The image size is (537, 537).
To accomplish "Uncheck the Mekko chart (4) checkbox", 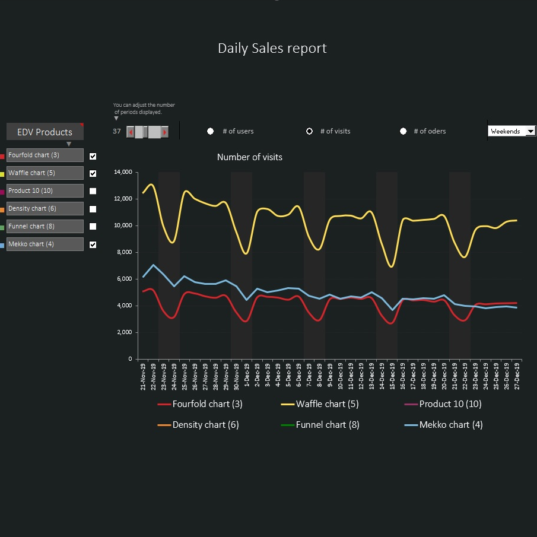I will [93, 244].
